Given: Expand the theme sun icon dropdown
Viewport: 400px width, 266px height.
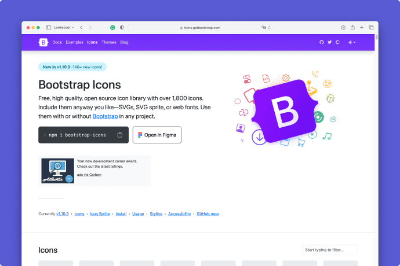Looking at the screenshot, I should pyautogui.click(x=352, y=42).
